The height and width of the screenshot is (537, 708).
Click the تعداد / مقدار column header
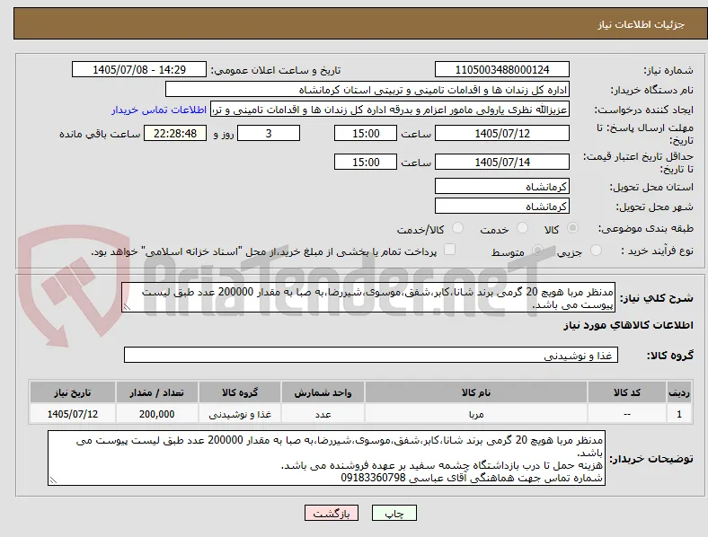156,392
